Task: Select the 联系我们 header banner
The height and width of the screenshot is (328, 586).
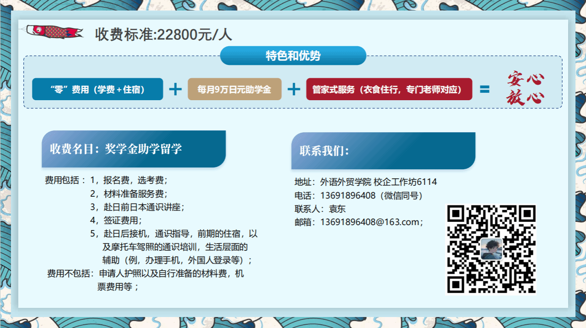Action: coord(383,151)
